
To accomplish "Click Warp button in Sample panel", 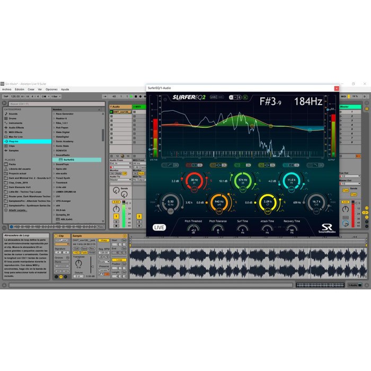I will (104, 241).
